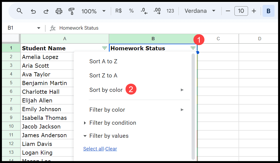Open the Verdana font dropdown
This screenshot has width=280, height=163.
200,11
